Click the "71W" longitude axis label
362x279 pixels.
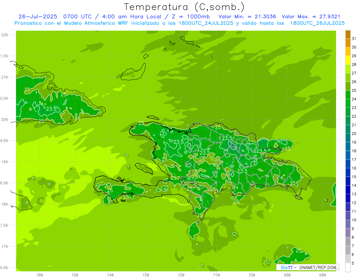216,275
